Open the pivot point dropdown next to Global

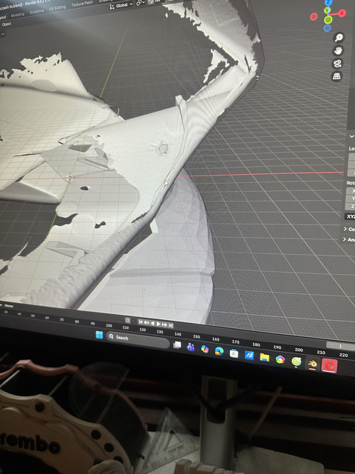tap(141, 3)
